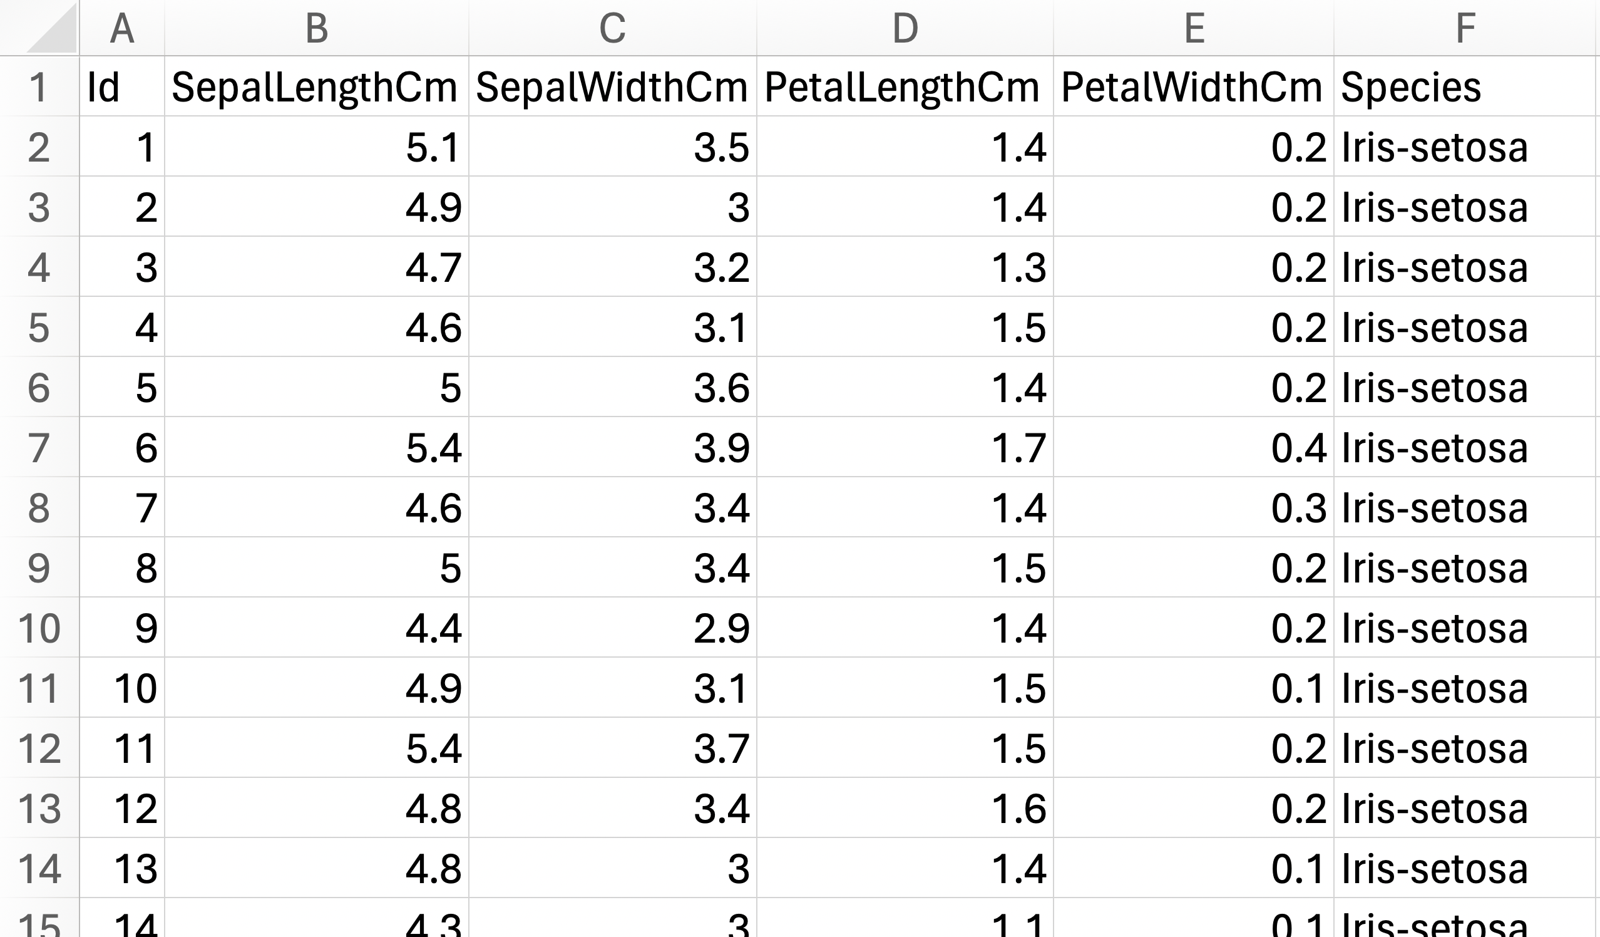Select row 12 header
1600x937 pixels.
click(39, 748)
